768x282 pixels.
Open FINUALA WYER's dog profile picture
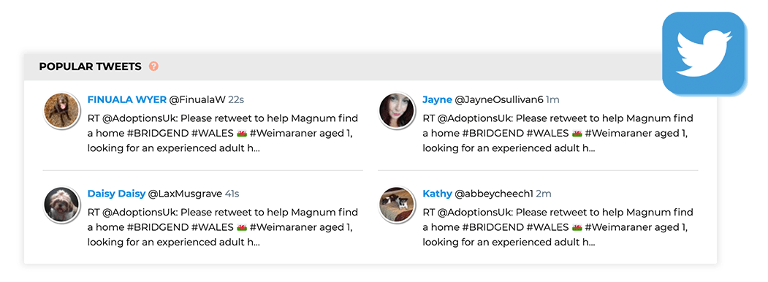pos(61,110)
